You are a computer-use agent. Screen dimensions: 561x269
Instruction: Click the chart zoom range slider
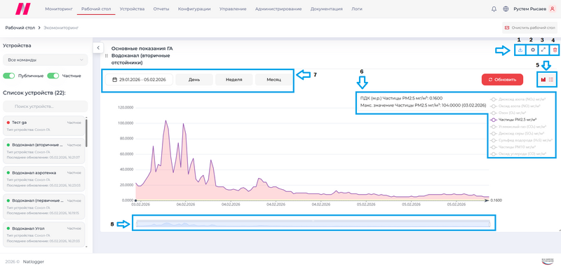click(x=313, y=223)
